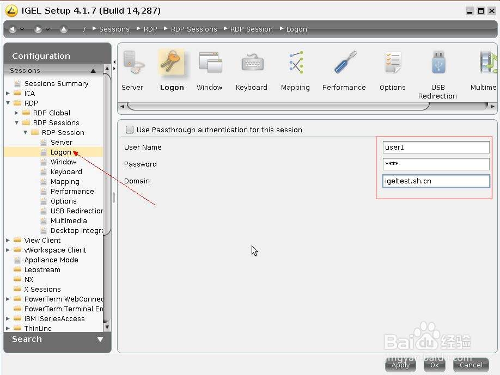Click the Domain input field
This screenshot has height=375, width=500.
coord(436,181)
